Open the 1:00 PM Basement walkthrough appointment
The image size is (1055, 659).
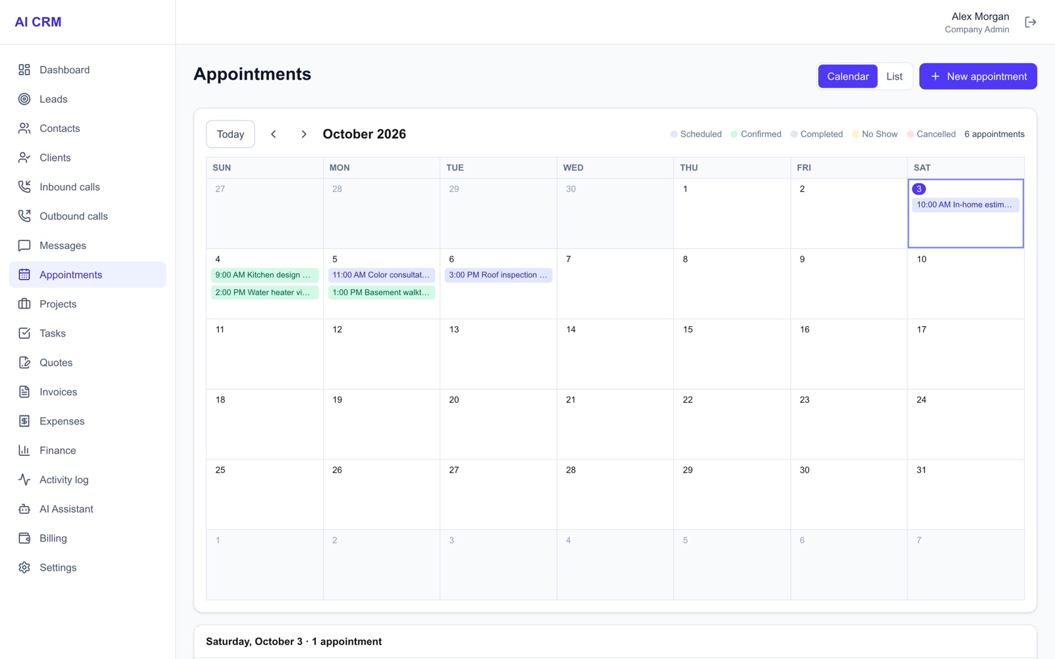(382, 293)
